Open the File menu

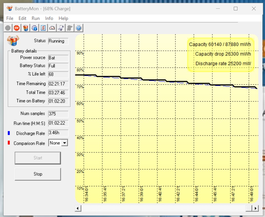10,18
